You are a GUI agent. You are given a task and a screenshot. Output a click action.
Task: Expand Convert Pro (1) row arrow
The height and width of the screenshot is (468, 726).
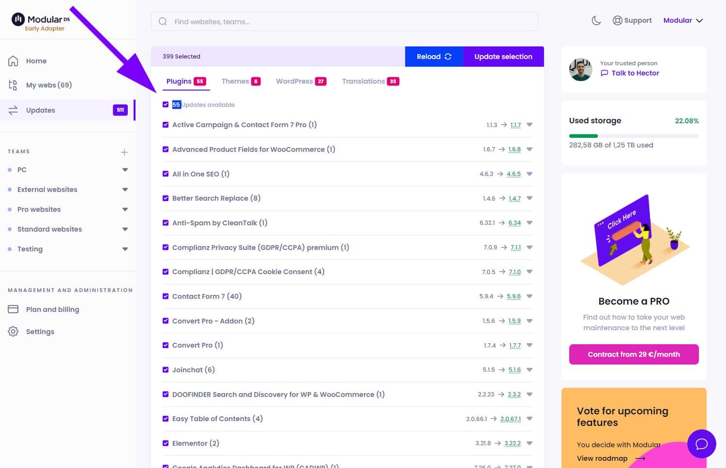(529, 345)
